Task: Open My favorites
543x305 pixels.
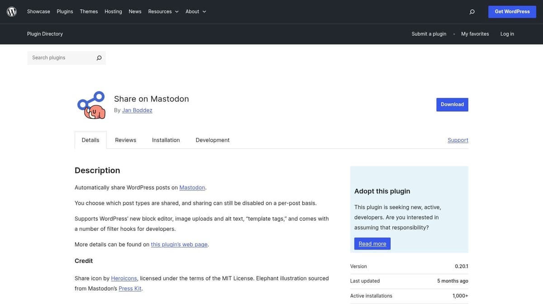Action: coord(475,34)
